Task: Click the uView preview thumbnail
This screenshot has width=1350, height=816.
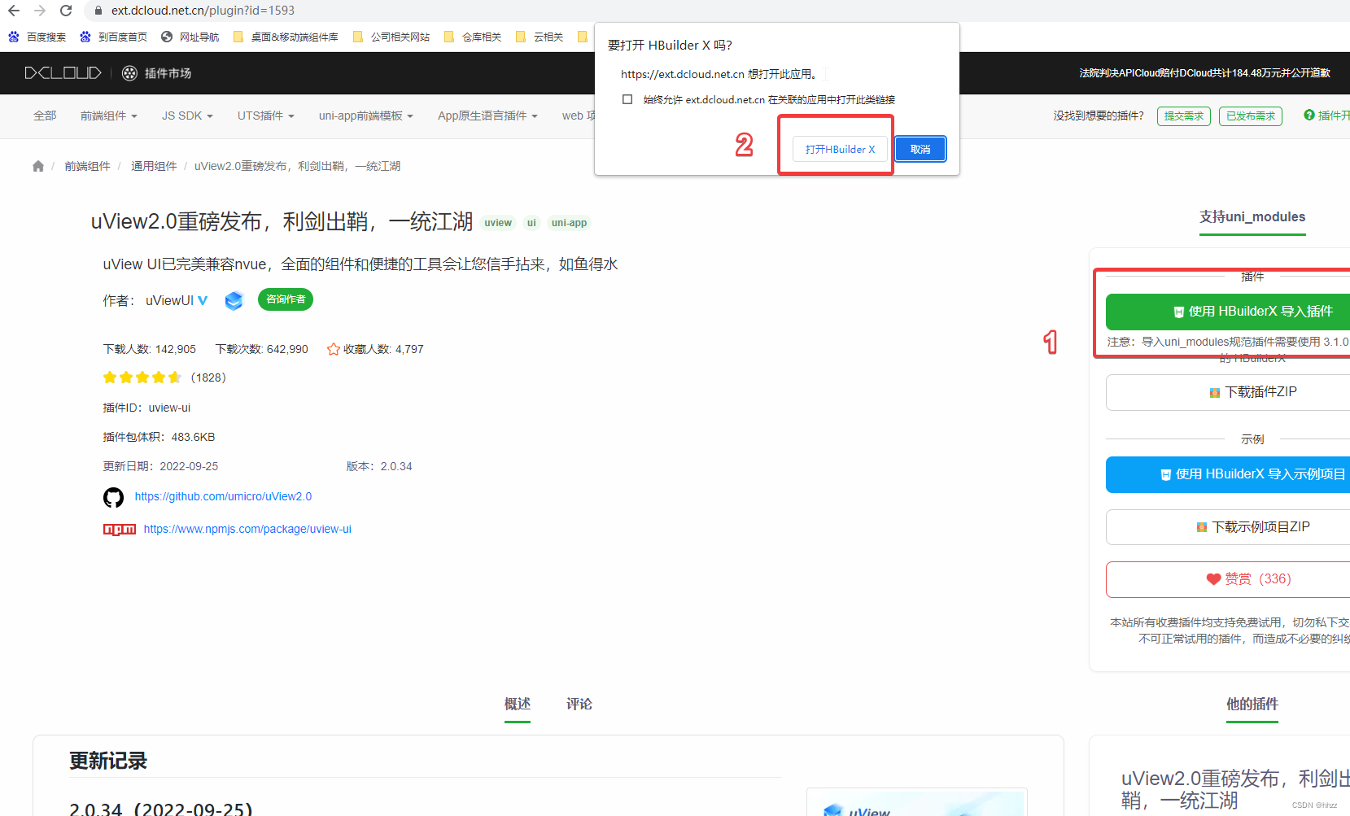Action: (917, 802)
